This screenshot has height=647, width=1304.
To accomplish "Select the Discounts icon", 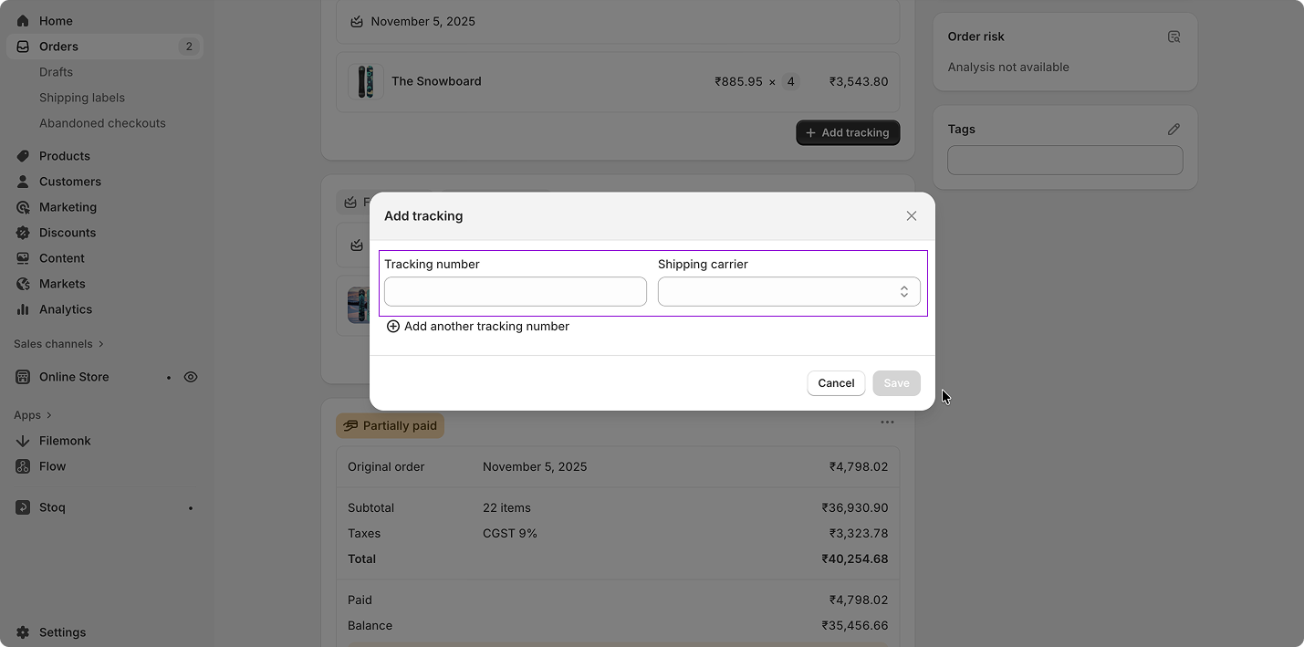I will click(x=22, y=232).
